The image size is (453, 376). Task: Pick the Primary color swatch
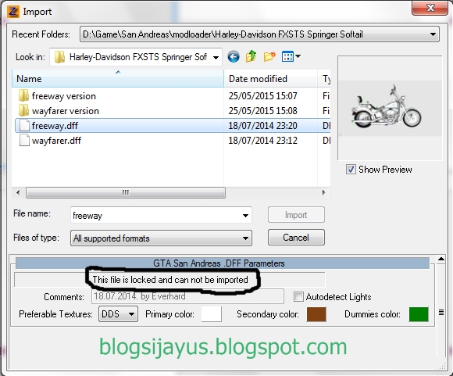click(211, 314)
